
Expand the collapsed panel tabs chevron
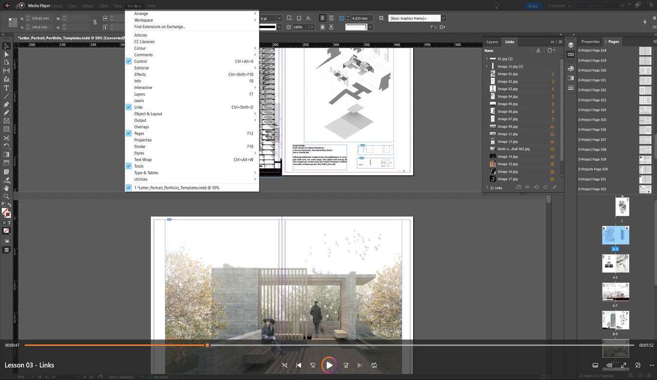tap(552, 42)
